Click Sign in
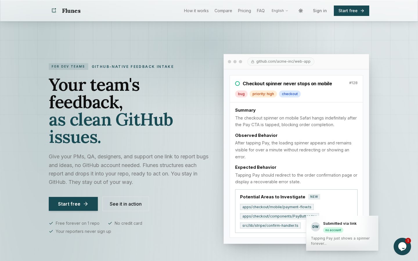 [320, 11]
